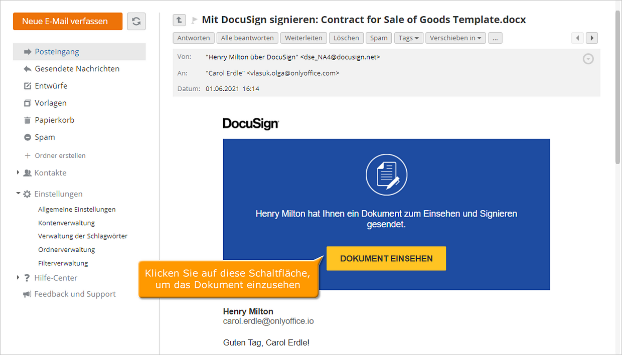Click the Papierkorb trash icon

click(x=28, y=120)
